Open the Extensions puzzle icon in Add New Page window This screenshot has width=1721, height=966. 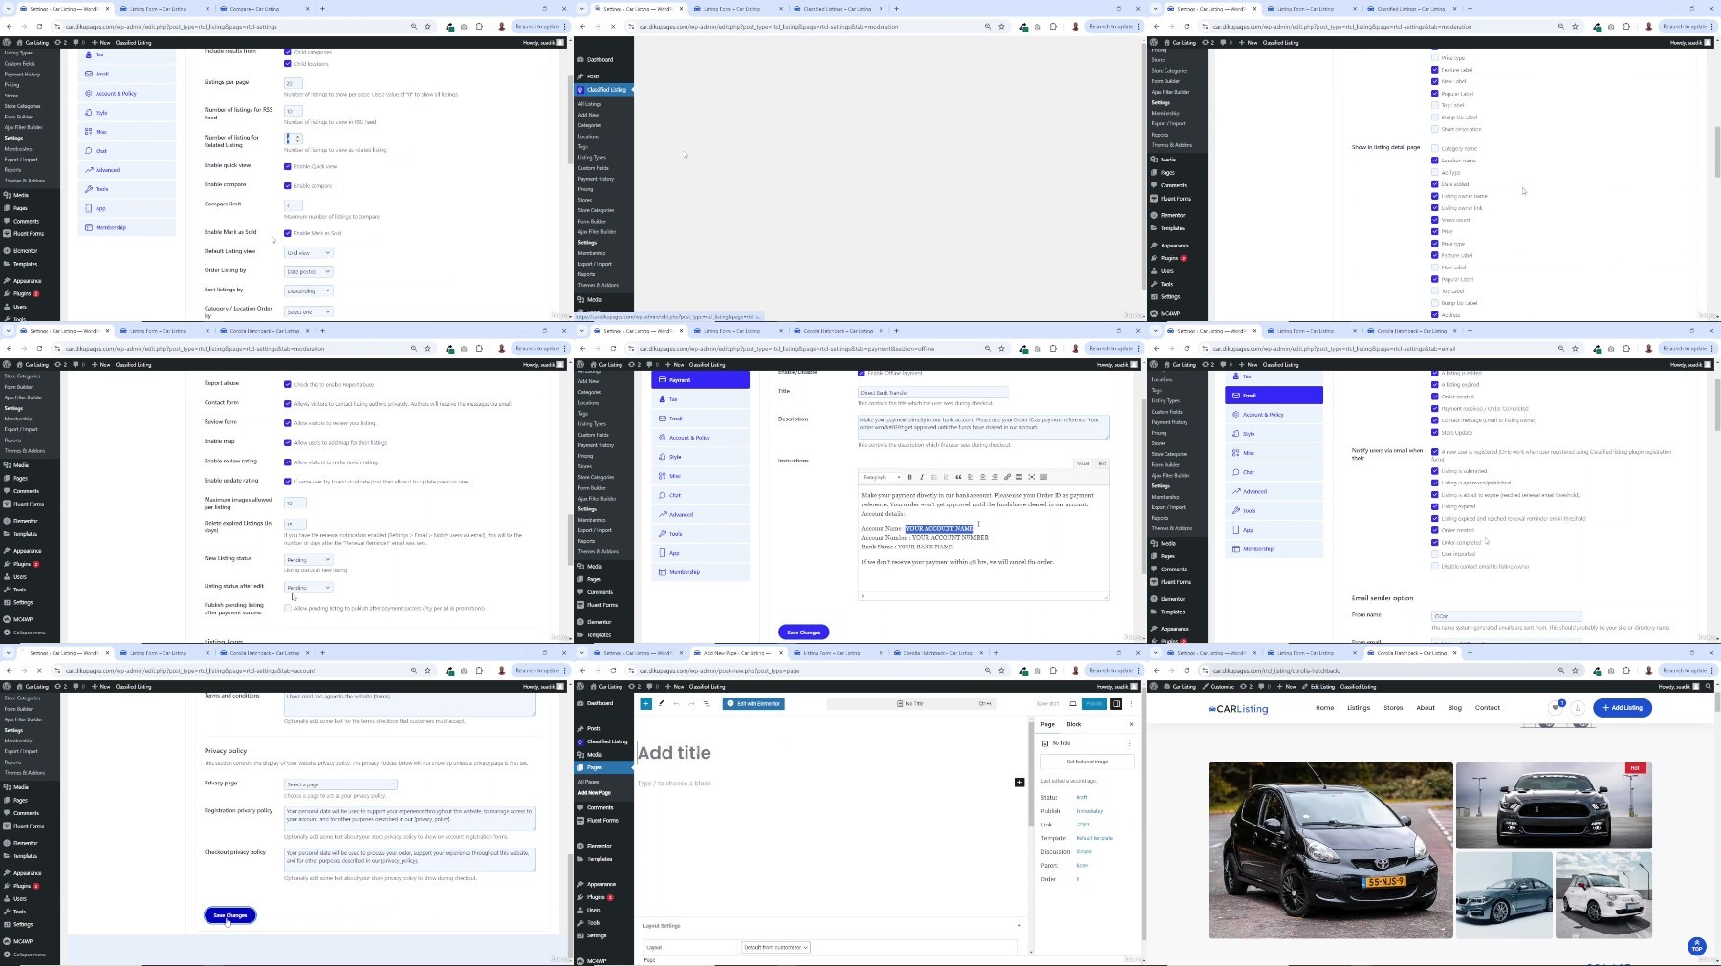(x=1053, y=670)
